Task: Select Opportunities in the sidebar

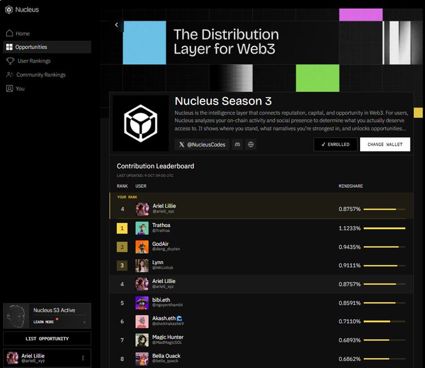Action: point(47,47)
